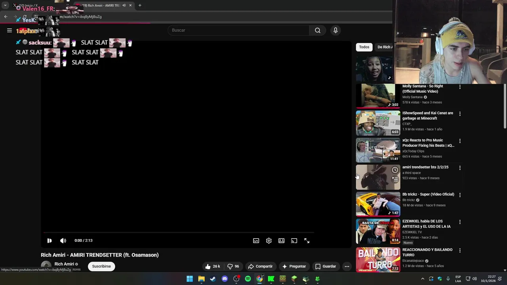Viewport: 507px width, 285px height.
Task: Close the Rich Amiri browser tab
Action: [x=130, y=6]
